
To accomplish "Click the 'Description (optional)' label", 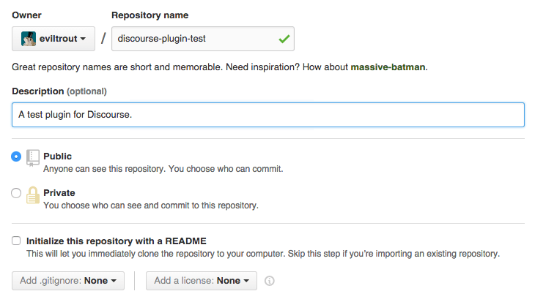I will pos(59,91).
